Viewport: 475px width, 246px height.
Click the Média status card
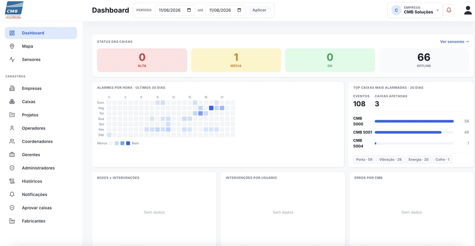[x=236, y=60]
